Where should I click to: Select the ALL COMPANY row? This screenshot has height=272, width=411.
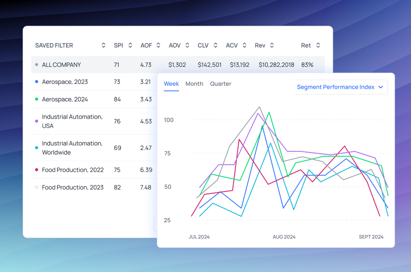click(62, 65)
